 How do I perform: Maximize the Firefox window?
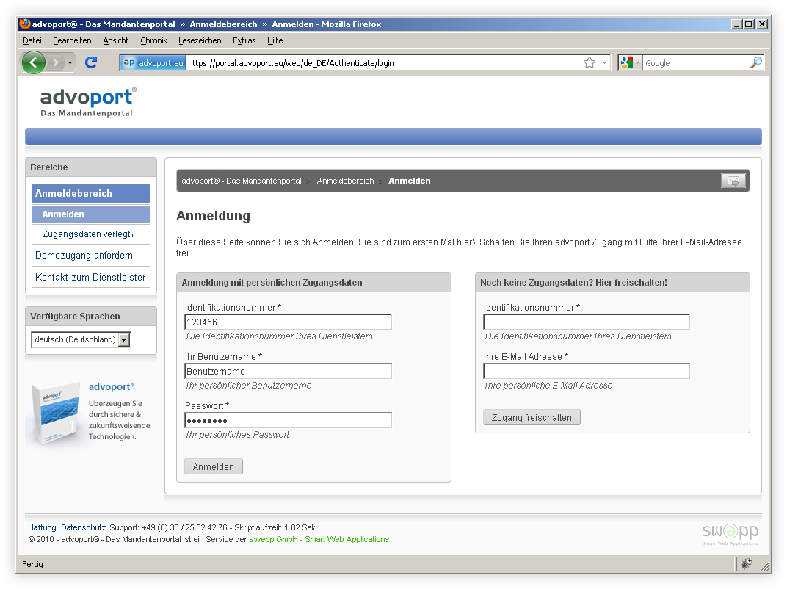click(749, 24)
